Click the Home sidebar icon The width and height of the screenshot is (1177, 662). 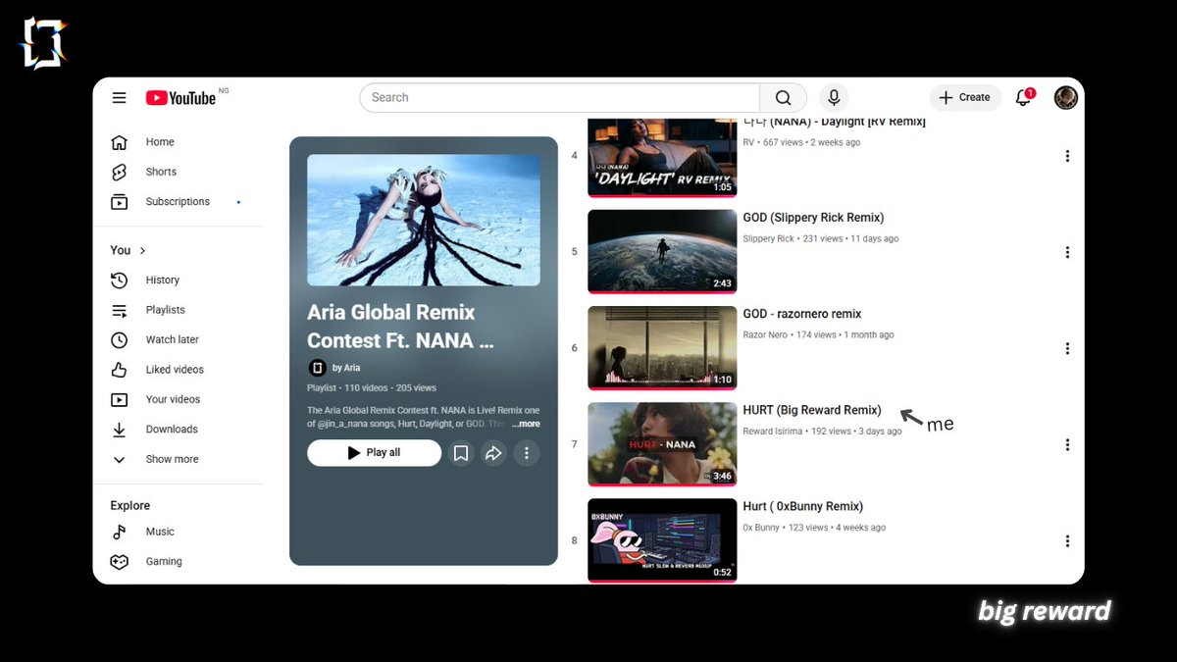click(119, 142)
